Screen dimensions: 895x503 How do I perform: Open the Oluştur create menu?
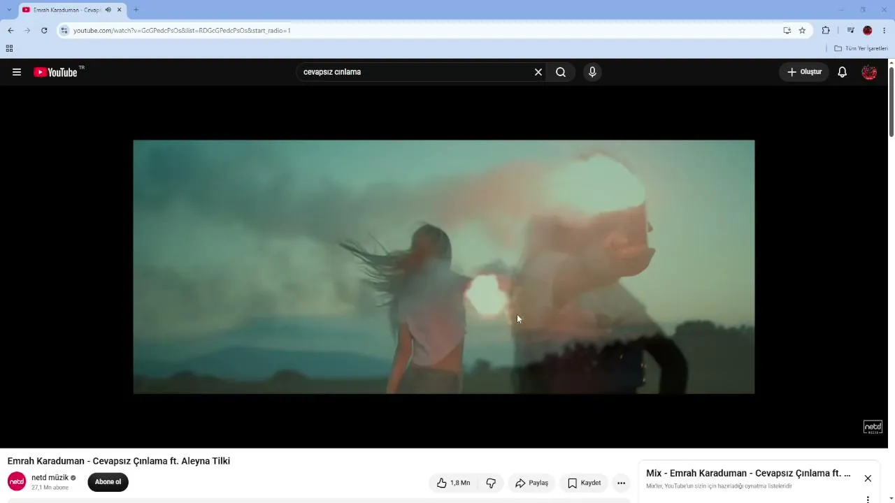804,72
